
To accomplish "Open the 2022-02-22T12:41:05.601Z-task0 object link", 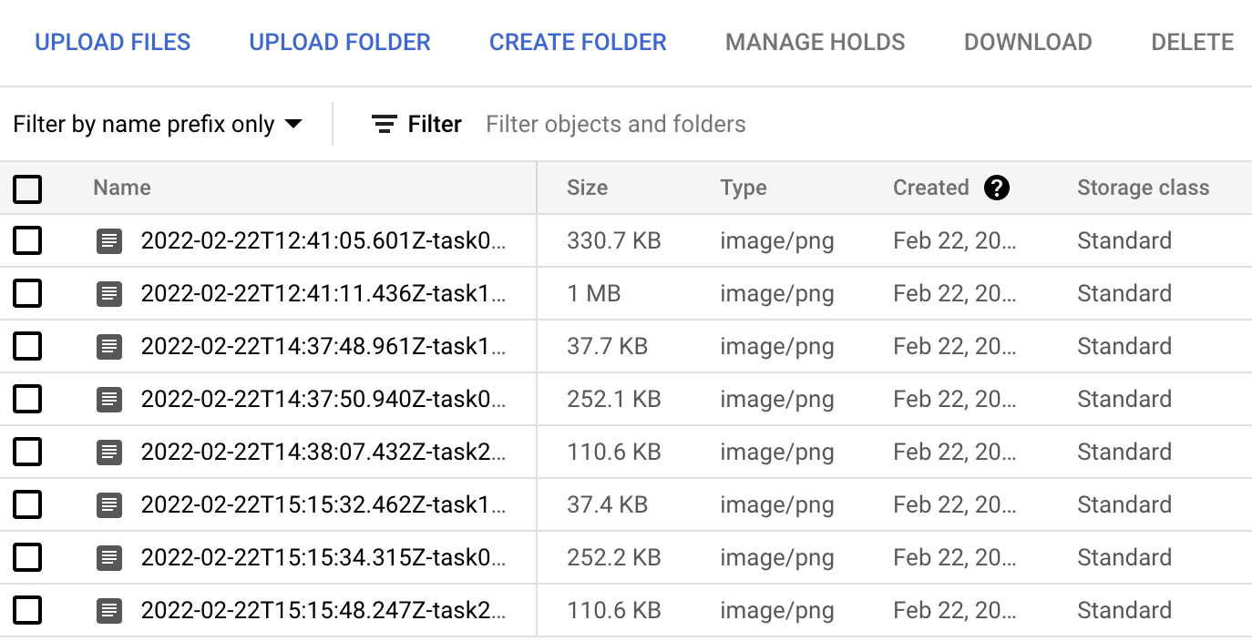I will pyautogui.click(x=323, y=241).
